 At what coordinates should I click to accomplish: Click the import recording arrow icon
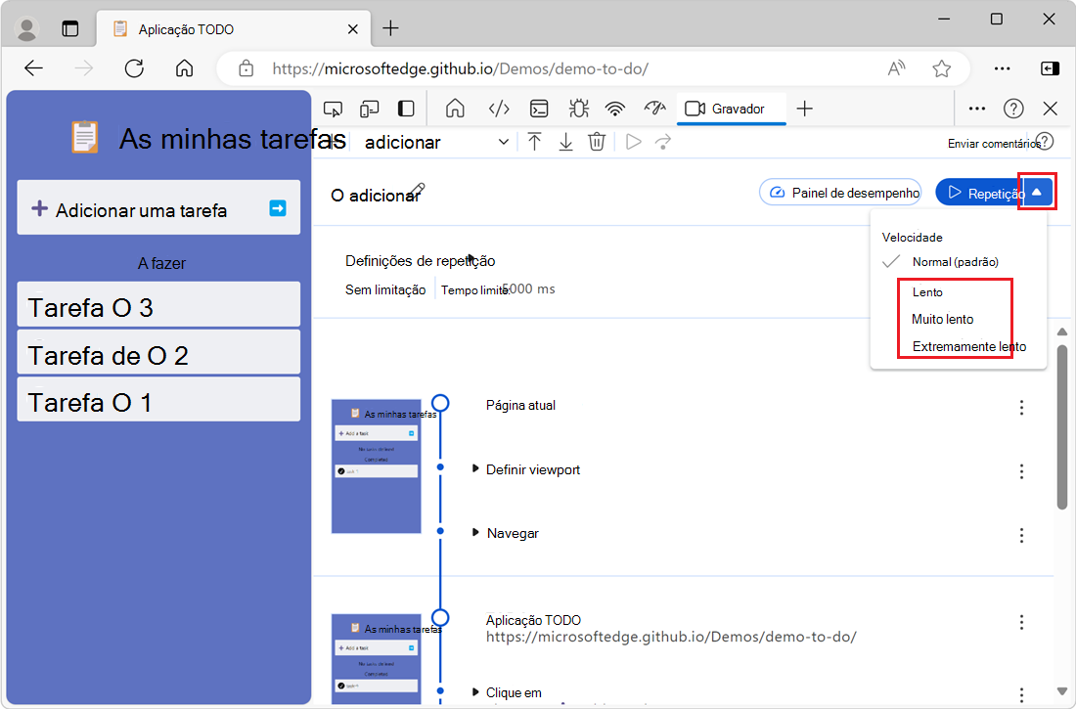click(534, 142)
